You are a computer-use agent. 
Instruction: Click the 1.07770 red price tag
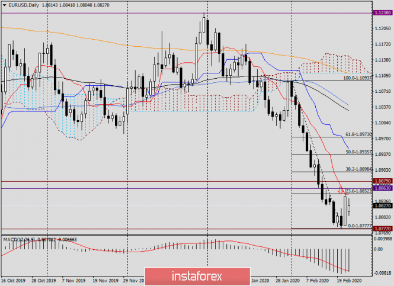380,229
